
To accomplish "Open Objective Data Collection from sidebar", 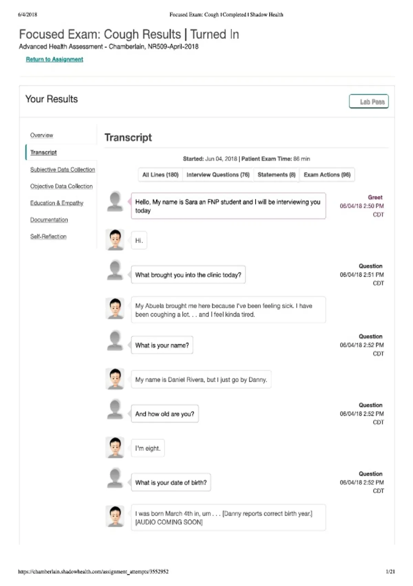I will [61, 186].
